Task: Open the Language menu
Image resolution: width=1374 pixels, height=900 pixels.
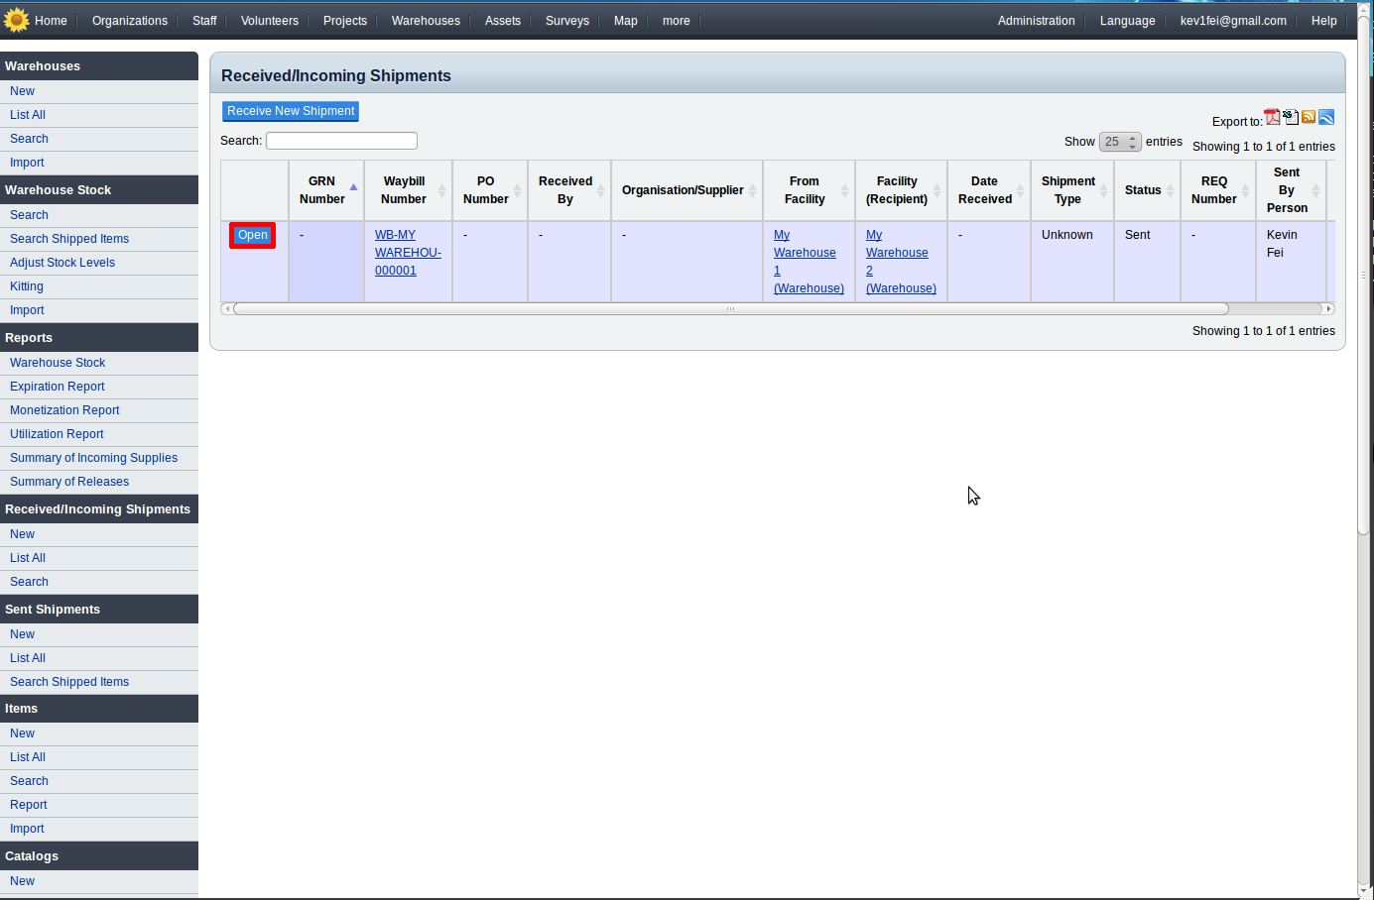Action: point(1127,21)
